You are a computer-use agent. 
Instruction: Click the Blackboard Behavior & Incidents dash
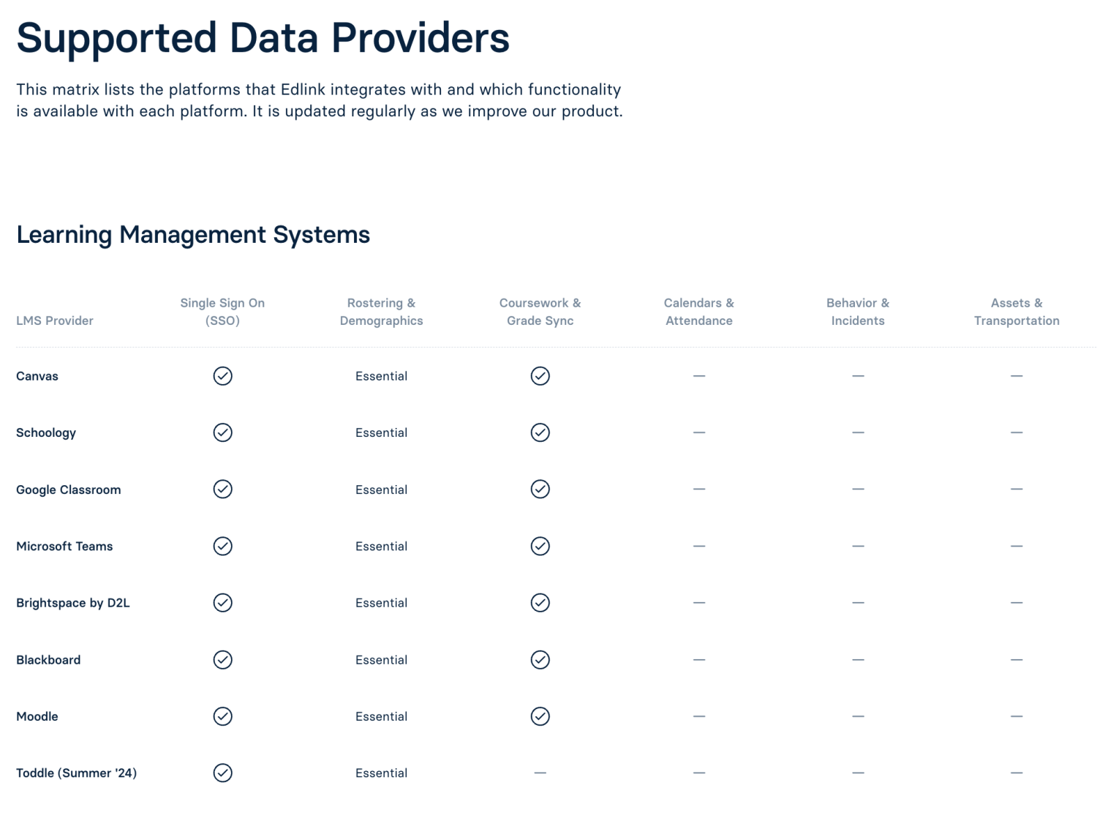pos(858,660)
